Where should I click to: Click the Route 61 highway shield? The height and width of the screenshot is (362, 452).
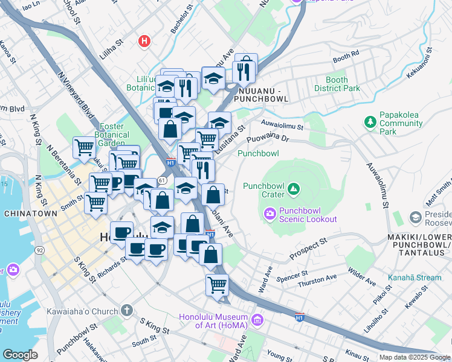click(x=162, y=180)
